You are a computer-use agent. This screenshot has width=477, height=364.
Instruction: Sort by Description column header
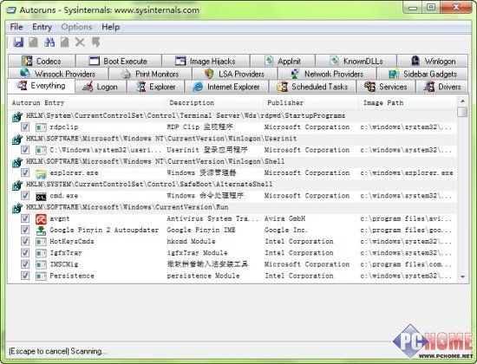coord(214,103)
